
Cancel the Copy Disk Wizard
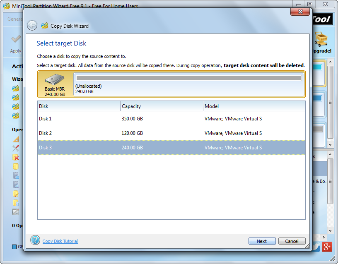(x=292, y=241)
